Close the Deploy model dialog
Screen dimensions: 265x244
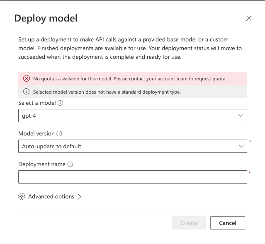248,18
